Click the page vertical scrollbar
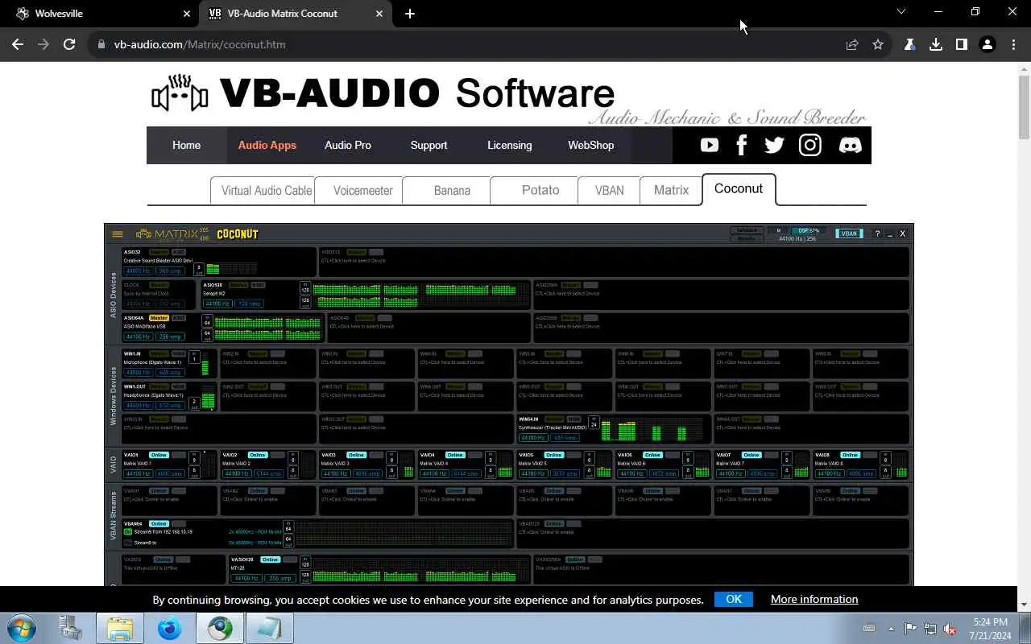1031x644 pixels. 1024,107
